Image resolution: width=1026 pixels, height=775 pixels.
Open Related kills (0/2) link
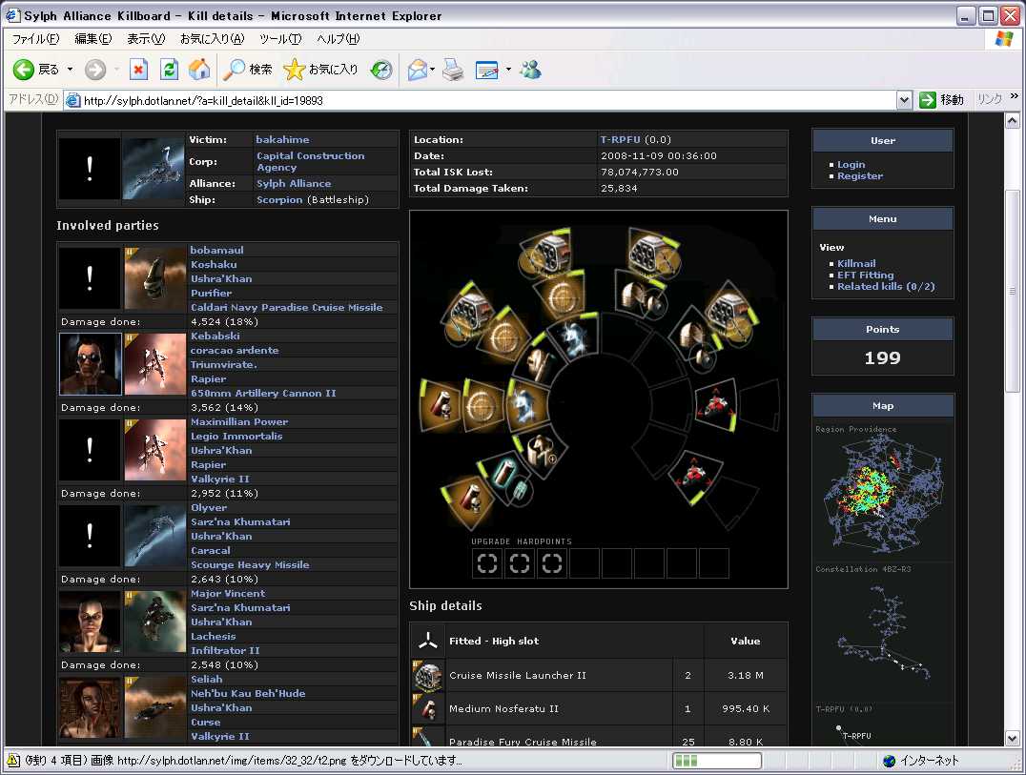tap(886, 287)
